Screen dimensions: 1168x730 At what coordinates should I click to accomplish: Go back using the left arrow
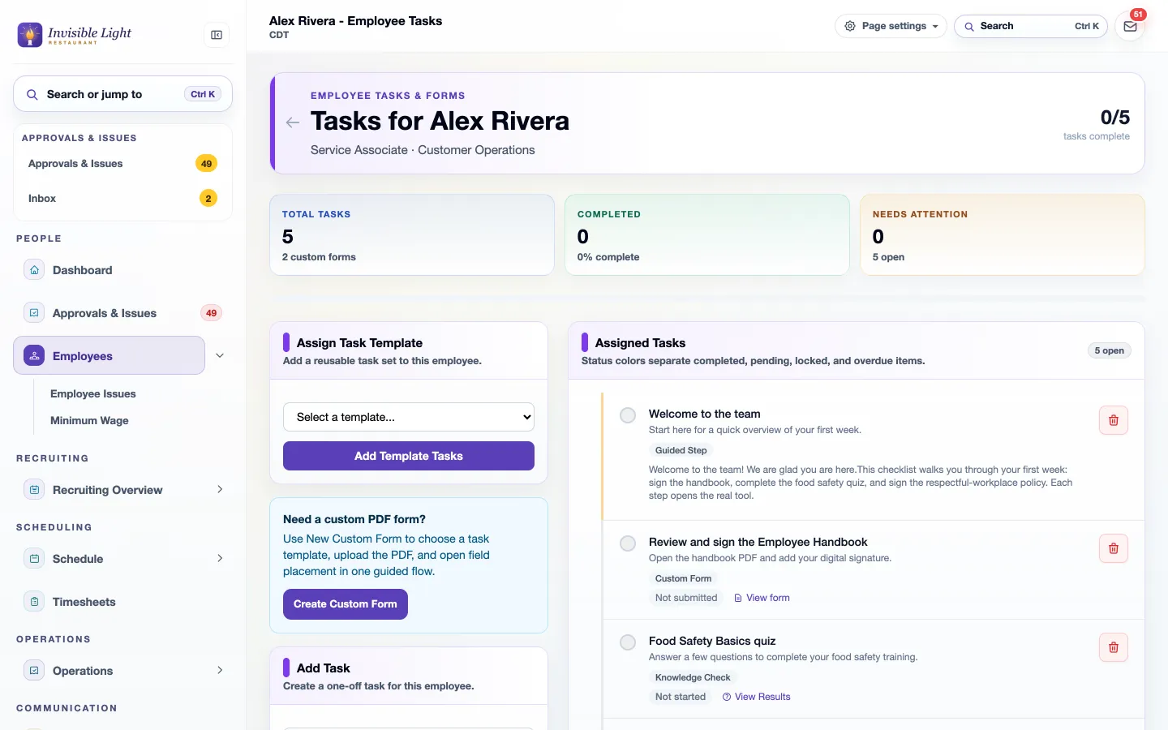293,122
